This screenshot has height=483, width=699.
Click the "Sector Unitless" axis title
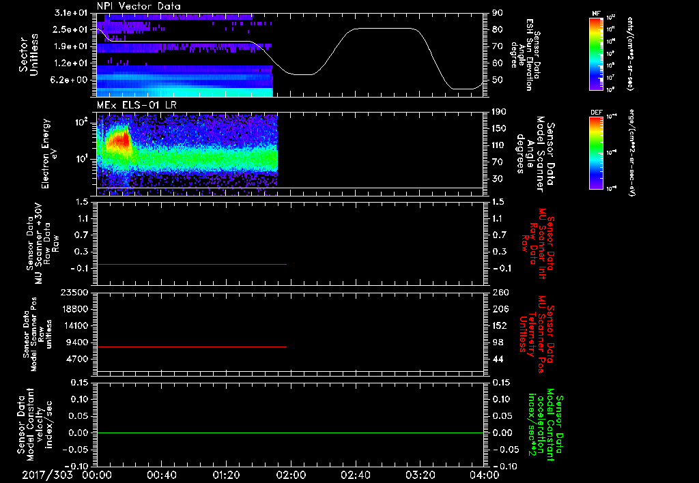pos(29,55)
